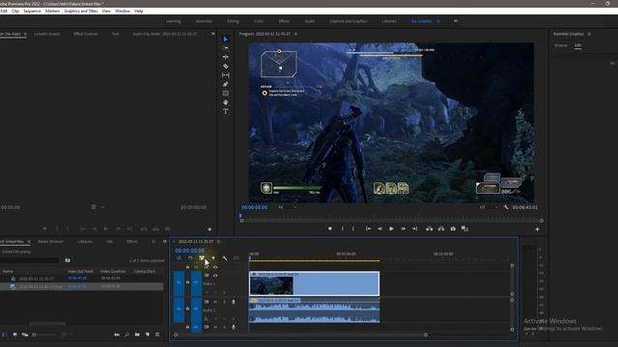Click the trash Clear icon in Project panel
This screenshot has height=347, width=618.
coord(157,334)
